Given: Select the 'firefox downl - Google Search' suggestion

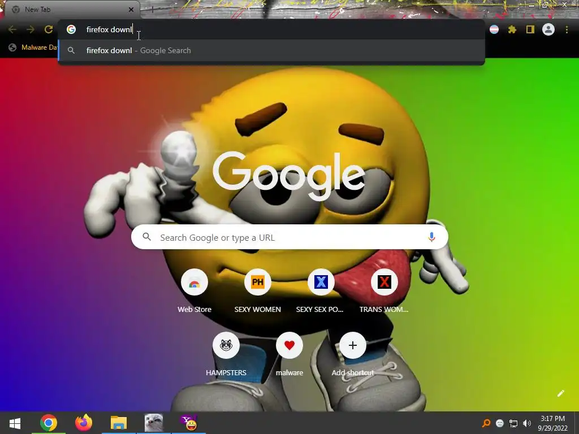Looking at the screenshot, I should [271, 50].
